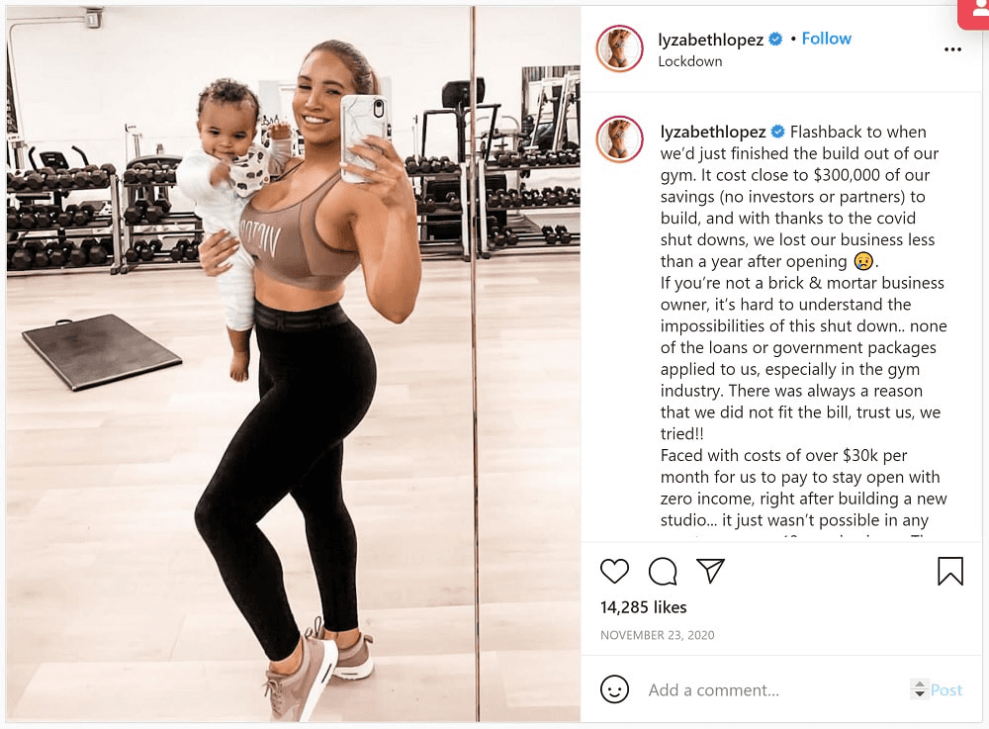Open lyzabethlopez username in post header
The width and height of the screenshot is (989, 729).
pos(710,40)
